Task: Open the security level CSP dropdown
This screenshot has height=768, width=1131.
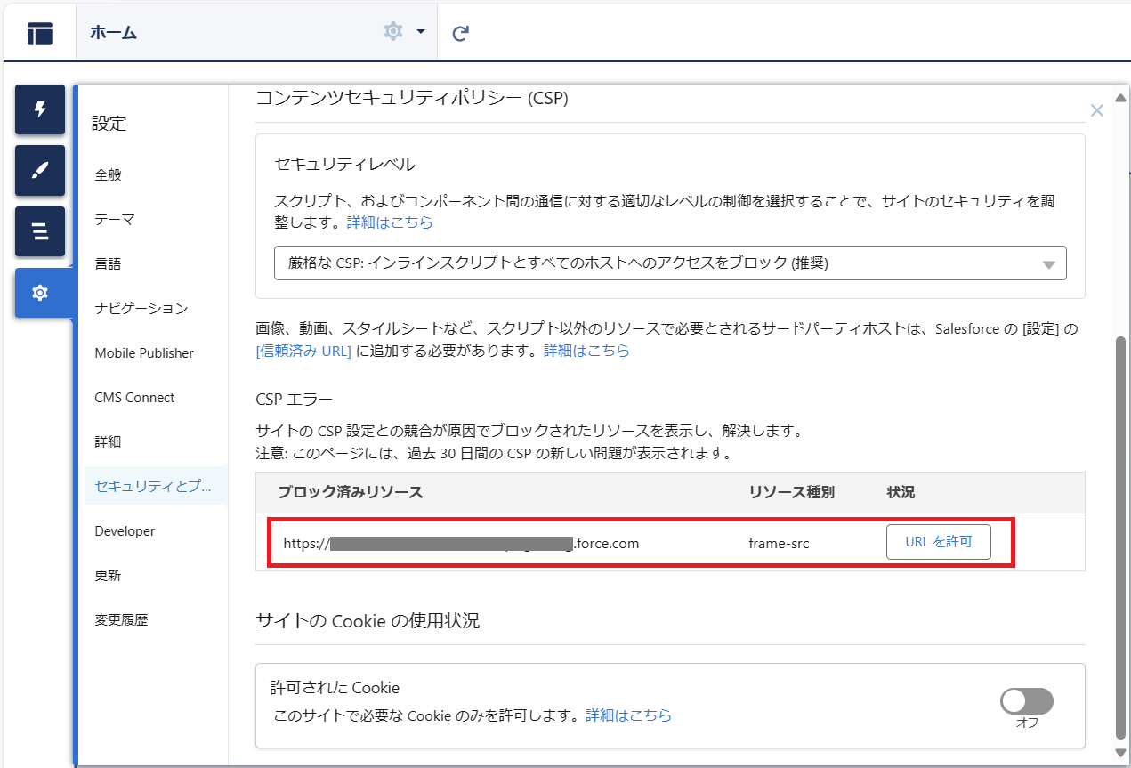Action: pos(670,263)
